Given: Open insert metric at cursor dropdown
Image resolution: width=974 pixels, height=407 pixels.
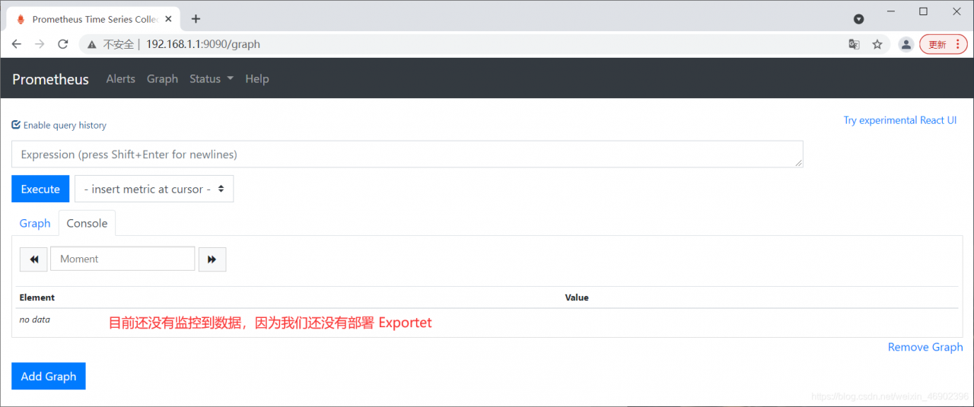Looking at the screenshot, I should pos(154,189).
